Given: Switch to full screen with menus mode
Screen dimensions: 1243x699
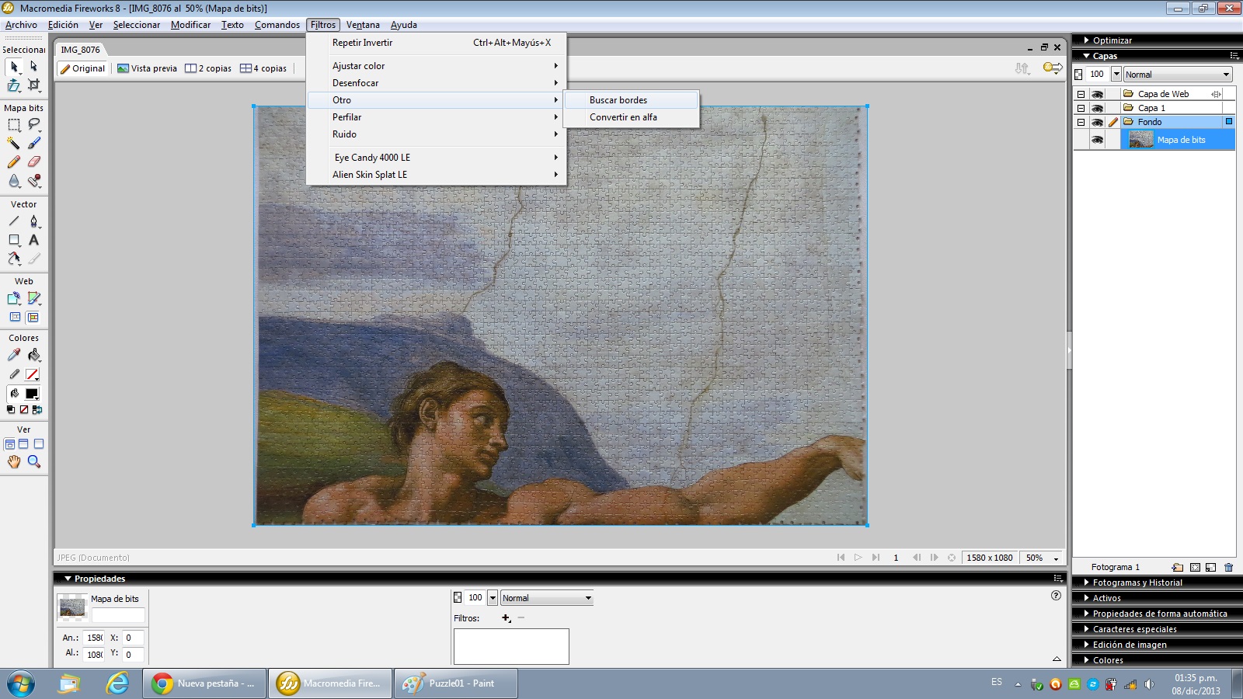Looking at the screenshot, I should 23,444.
